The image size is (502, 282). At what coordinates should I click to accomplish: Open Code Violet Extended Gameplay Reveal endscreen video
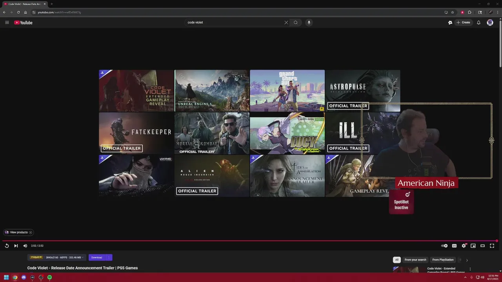(x=136, y=91)
